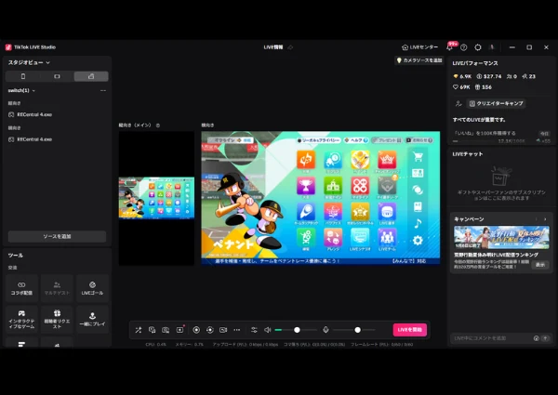Viewport: 558px width, 395px height.
Task: Select the portrait preview canvas thumbnail
Action: coord(156,198)
